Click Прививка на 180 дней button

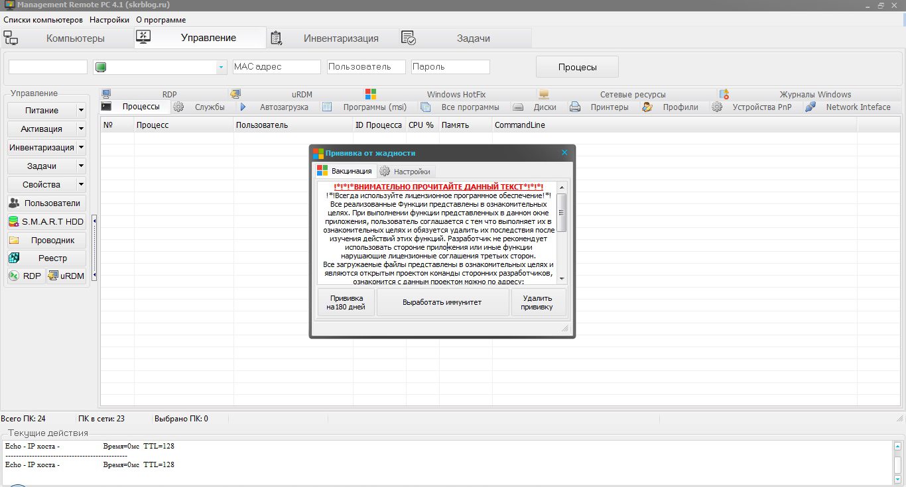346,302
